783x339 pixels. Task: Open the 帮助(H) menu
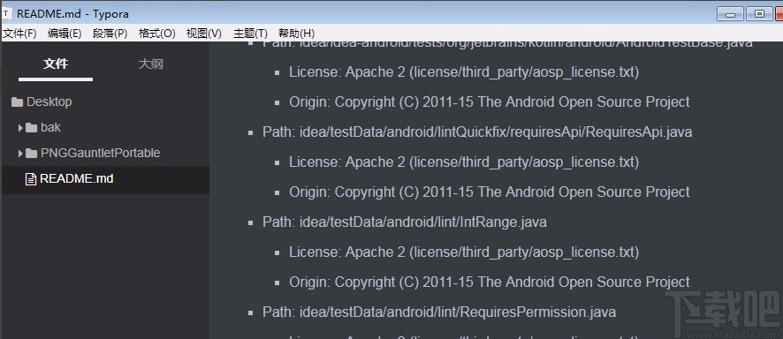click(x=297, y=34)
